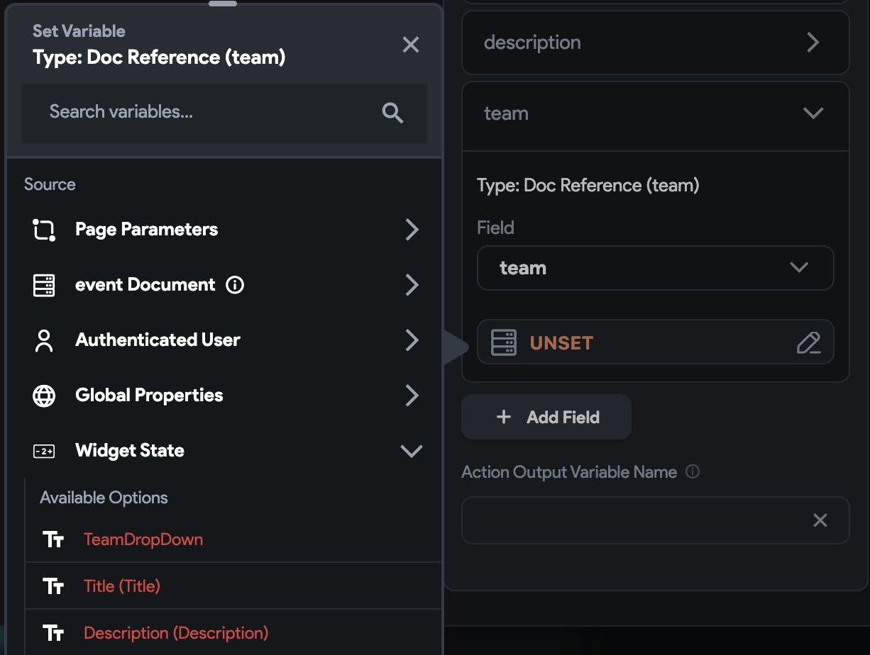Image resolution: width=870 pixels, height=655 pixels.
Task: Click the Widget State icon
Action: pos(44,451)
